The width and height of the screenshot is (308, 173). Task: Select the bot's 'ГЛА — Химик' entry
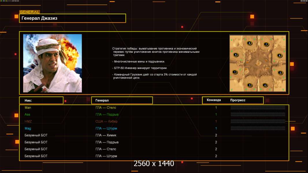(106, 135)
